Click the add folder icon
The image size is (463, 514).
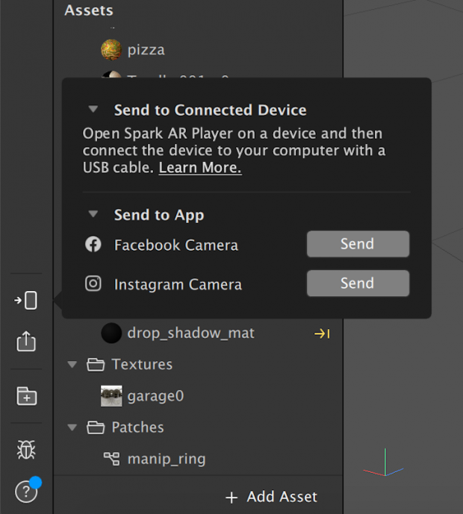click(26, 396)
